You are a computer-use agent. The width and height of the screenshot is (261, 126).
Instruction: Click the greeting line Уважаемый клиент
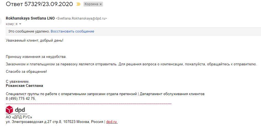pos(35,41)
